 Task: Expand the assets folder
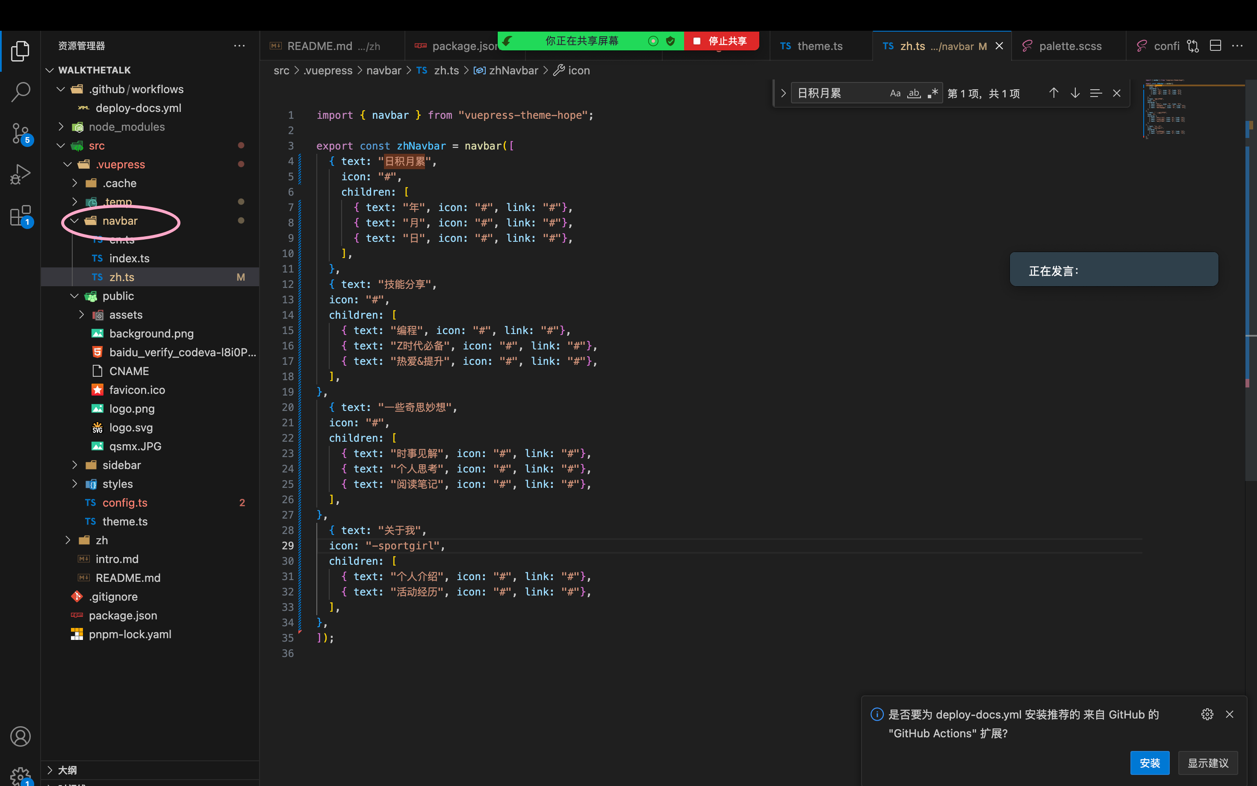pyautogui.click(x=81, y=314)
